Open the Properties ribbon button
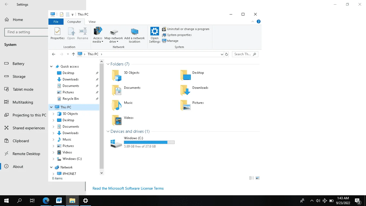 (x=57, y=34)
